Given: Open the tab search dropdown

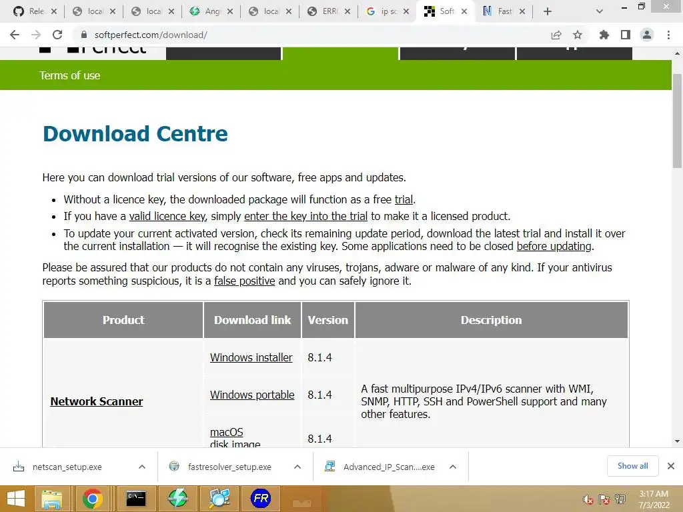Looking at the screenshot, I should pos(600,11).
